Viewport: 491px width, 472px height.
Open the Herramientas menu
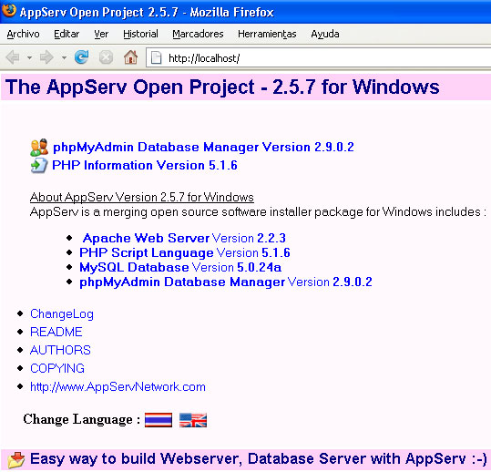click(267, 34)
